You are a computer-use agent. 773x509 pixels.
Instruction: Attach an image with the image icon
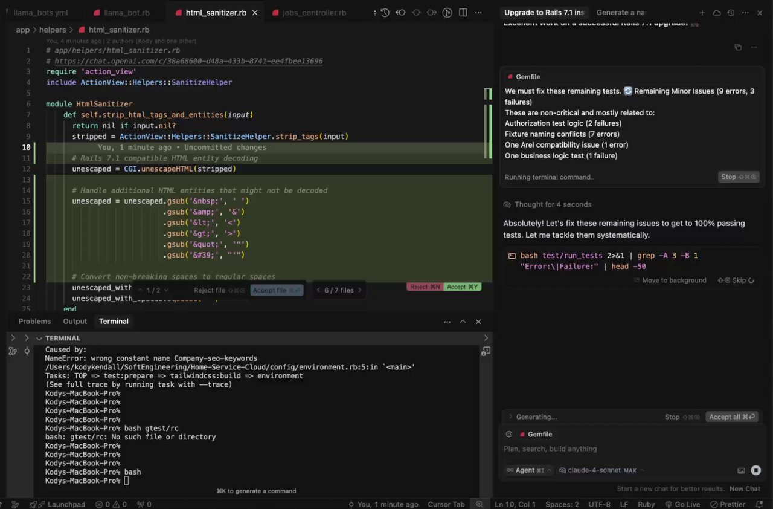(741, 470)
